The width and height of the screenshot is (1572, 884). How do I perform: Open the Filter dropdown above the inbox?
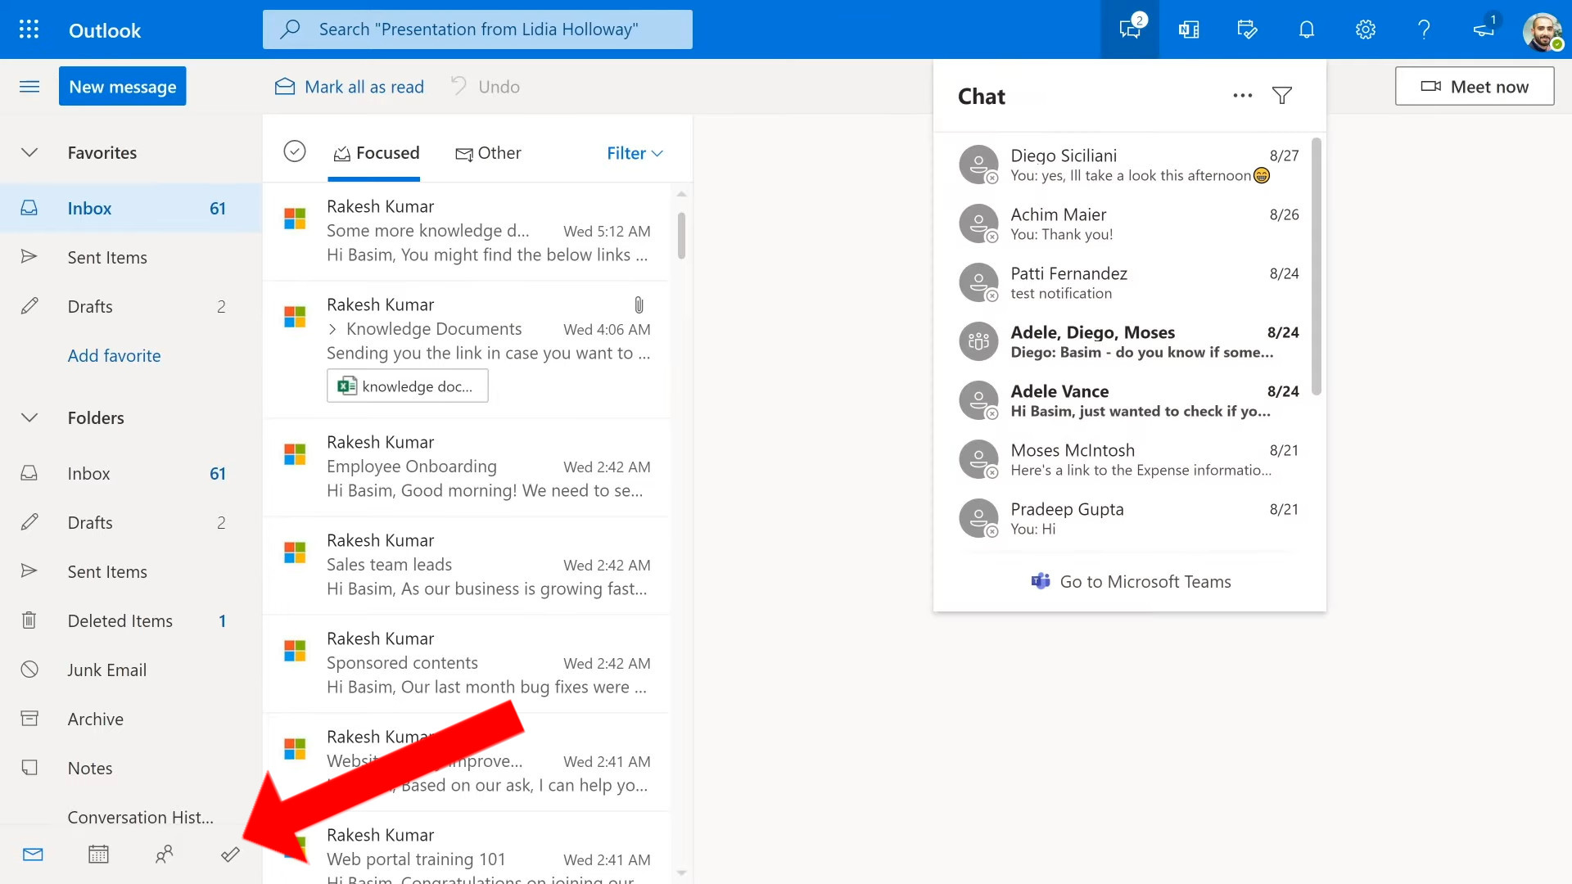(x=634, y=153)
